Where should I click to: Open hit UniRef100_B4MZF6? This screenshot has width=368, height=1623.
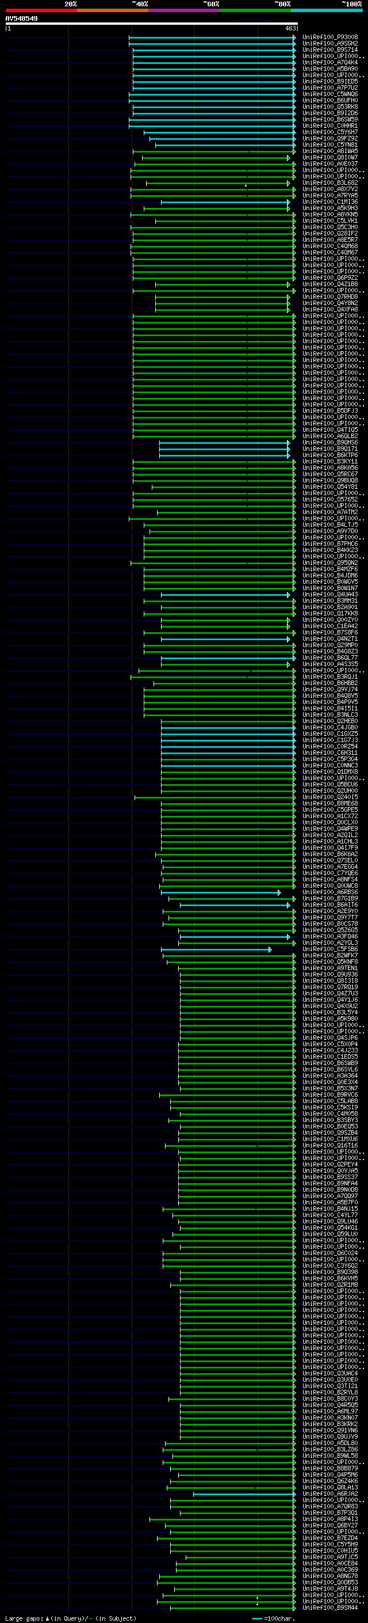pyautogui.click(x=330, y=569)
